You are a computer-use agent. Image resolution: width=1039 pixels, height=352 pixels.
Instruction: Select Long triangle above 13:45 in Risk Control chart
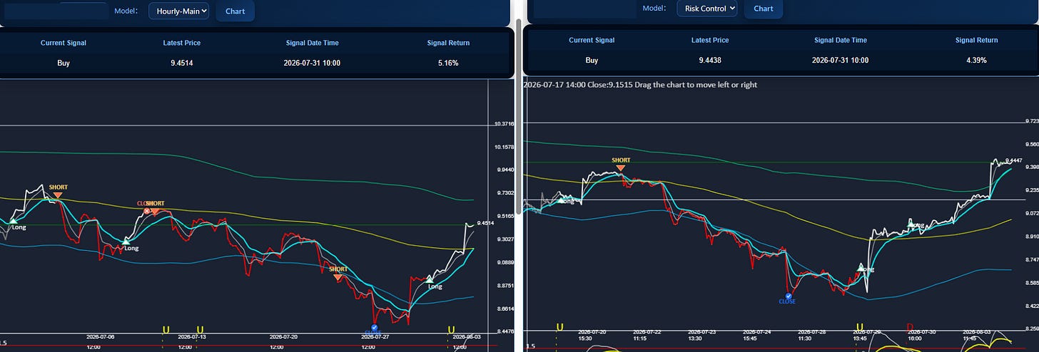pos(862,268)
